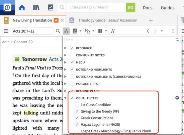Toggle the Visual Filters three-dots button
The height and width of the screenshot is (135, 184).
pyautogui.click(x=67, y=31)
